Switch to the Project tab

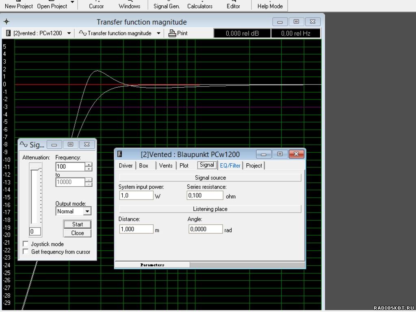pos(254,166)
